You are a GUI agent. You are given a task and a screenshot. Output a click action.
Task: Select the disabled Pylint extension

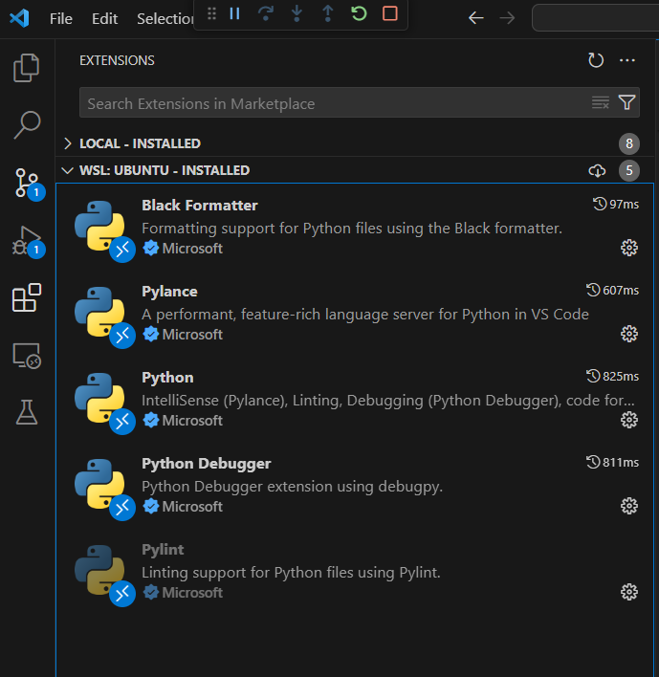[x=355, y=571]
